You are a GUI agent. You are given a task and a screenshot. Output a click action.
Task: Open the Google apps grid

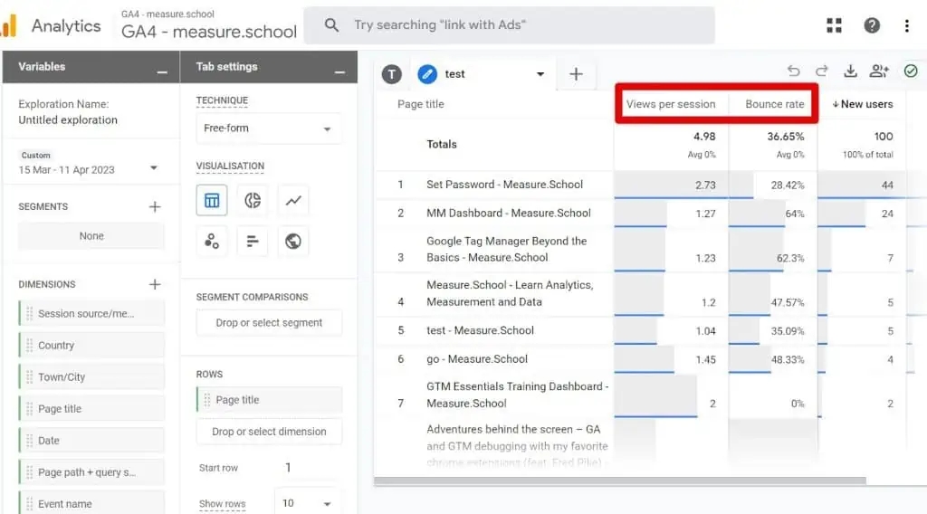[834, 25]
